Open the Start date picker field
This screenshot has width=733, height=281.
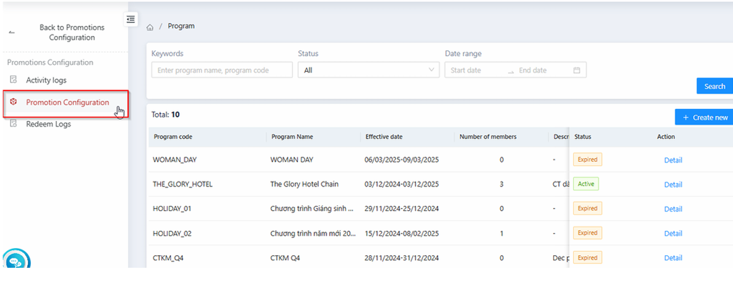coord(475,71)
